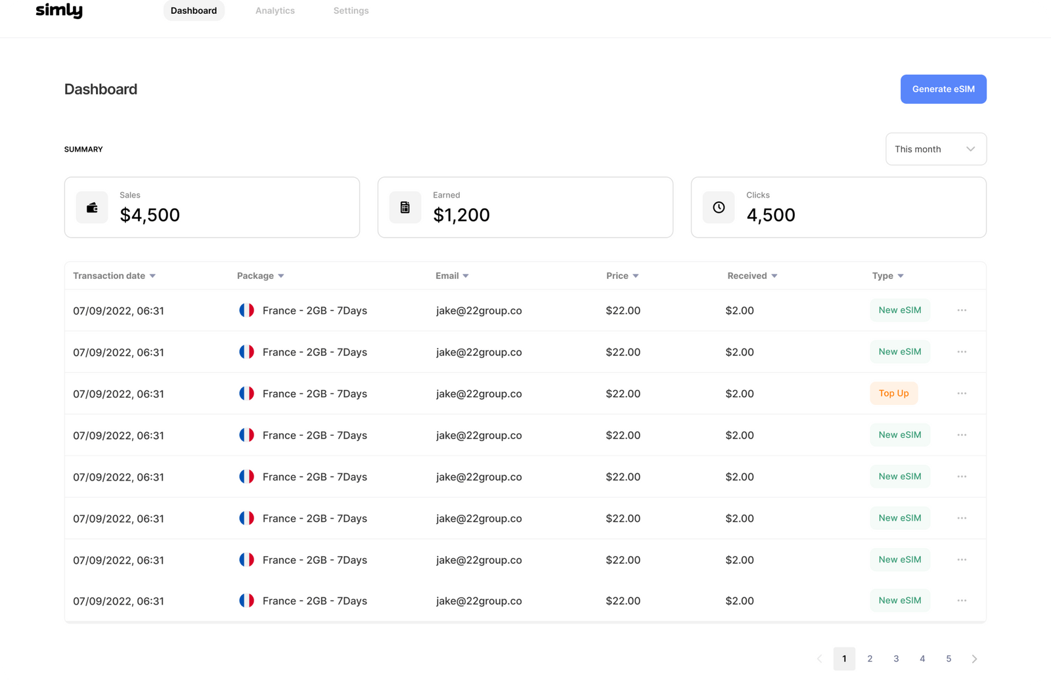Switch to the Analytics tab
Screen dimensions: 1051x686
coord(275,11)
